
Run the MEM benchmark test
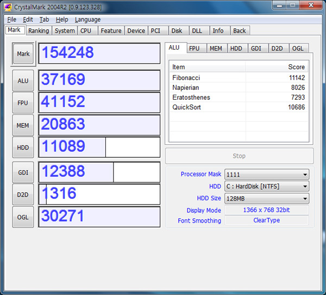23,125
